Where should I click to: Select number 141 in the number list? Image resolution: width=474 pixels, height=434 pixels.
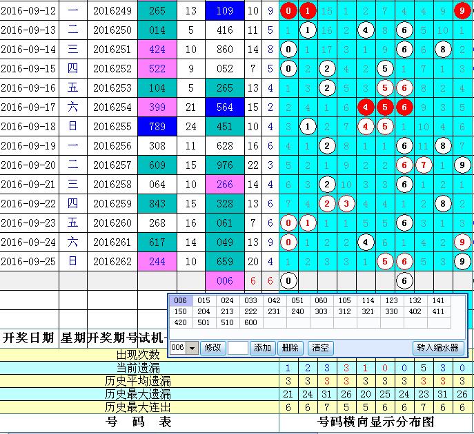click(439, 301)
